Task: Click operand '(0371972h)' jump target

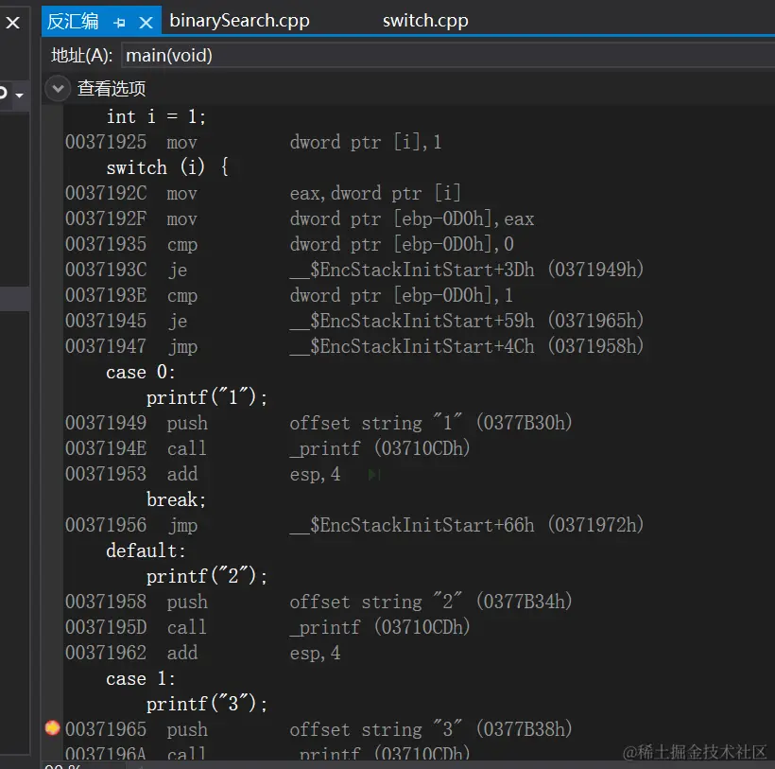Action: pyautogui.click(x=595, y=525)
